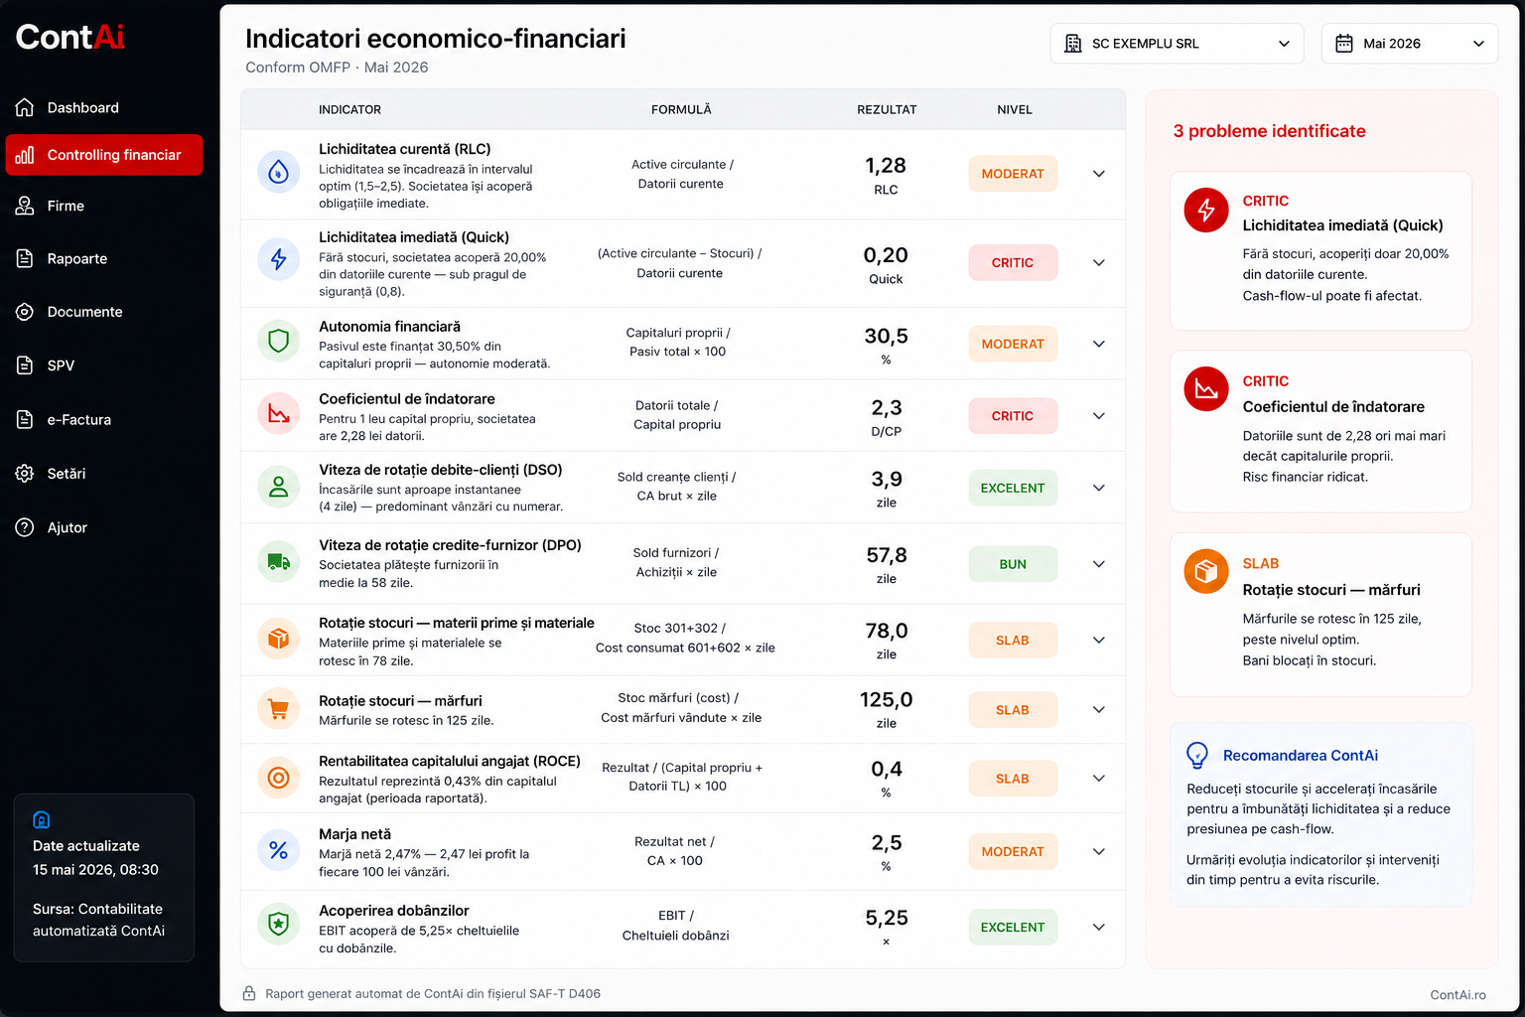Click the target icon for ROCE indicator
This screenshot has width=1525, height=1017.
point(279,778)
